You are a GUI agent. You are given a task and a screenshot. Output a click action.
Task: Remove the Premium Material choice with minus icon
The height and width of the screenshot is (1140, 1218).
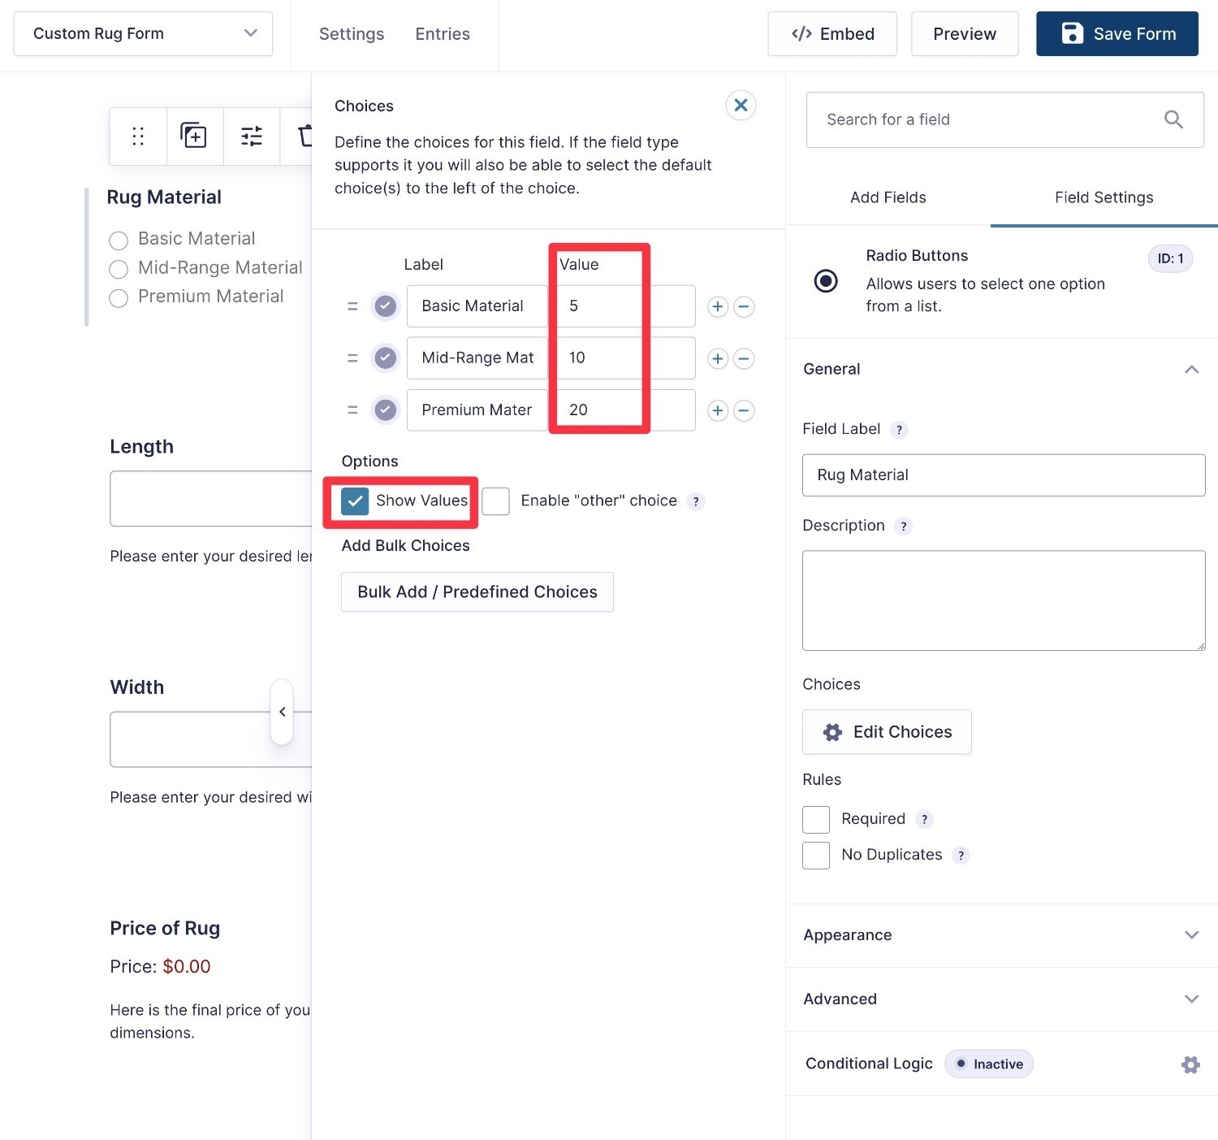(744, 410)
